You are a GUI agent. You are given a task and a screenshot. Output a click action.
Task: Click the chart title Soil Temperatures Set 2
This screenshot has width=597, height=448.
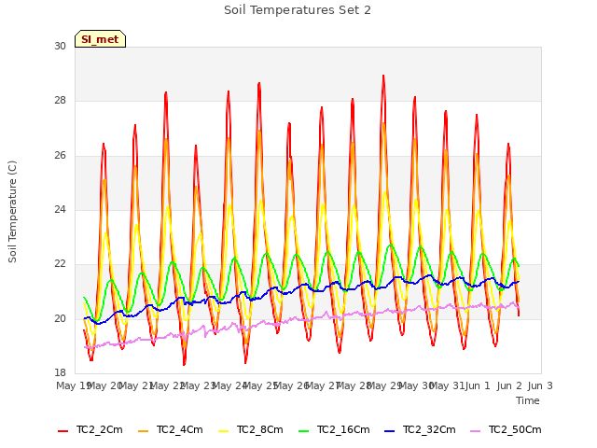coord(298,10)
